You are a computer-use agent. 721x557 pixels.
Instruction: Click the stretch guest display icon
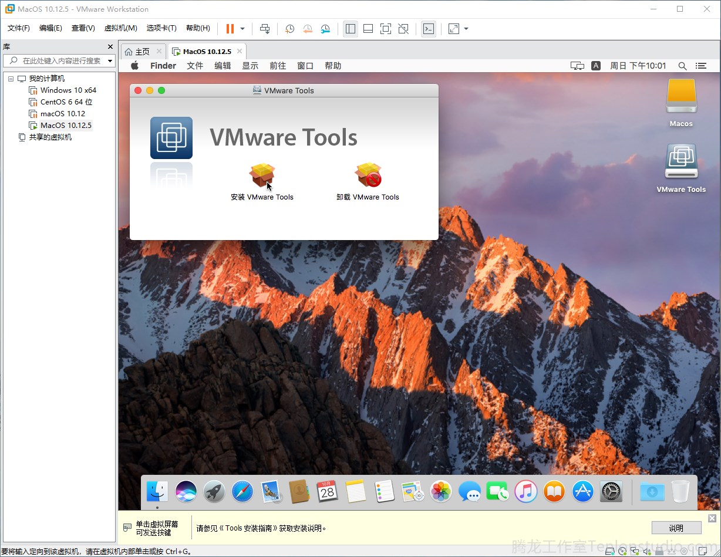click(454, 29)
